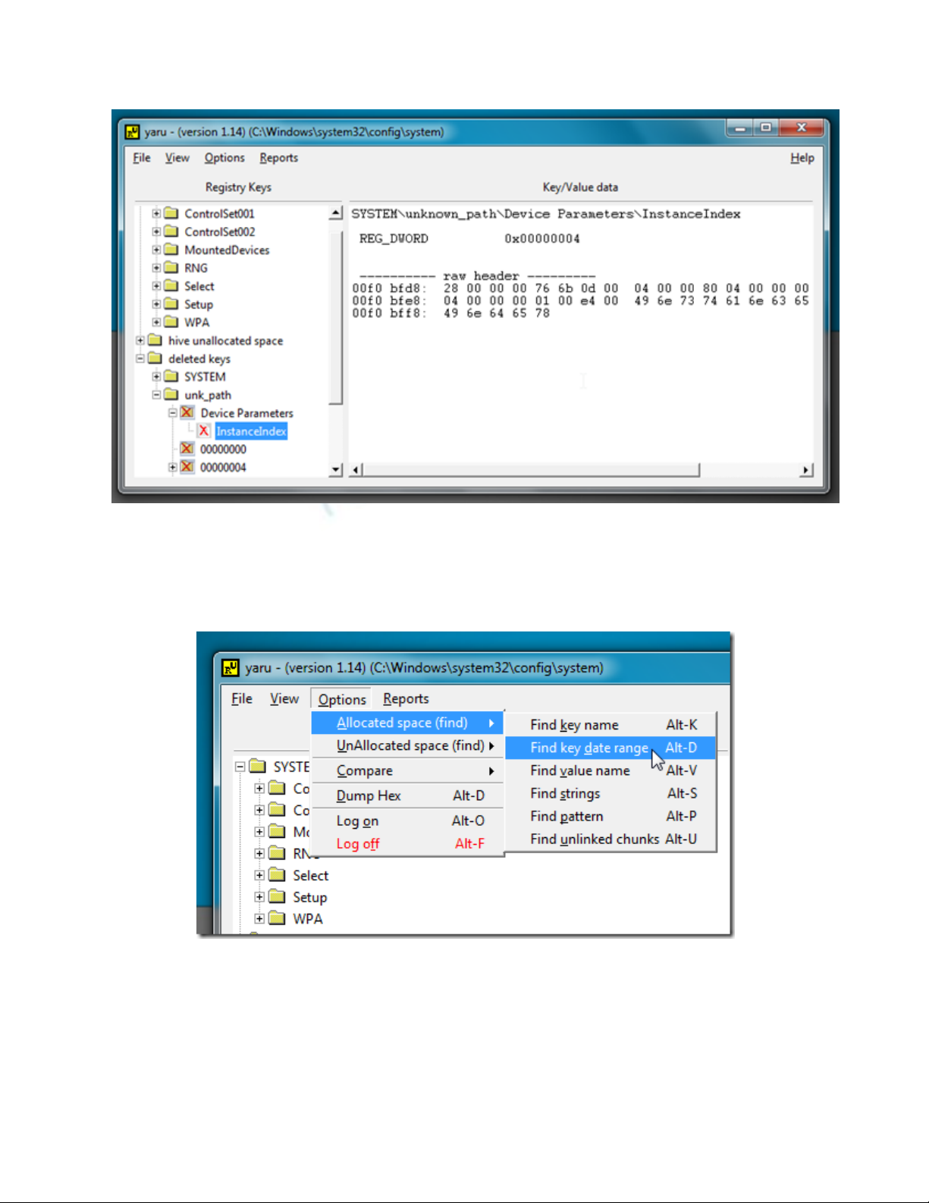Open the Help menu
This screenshot has height=1203, width=929.
tap(802, 158)
